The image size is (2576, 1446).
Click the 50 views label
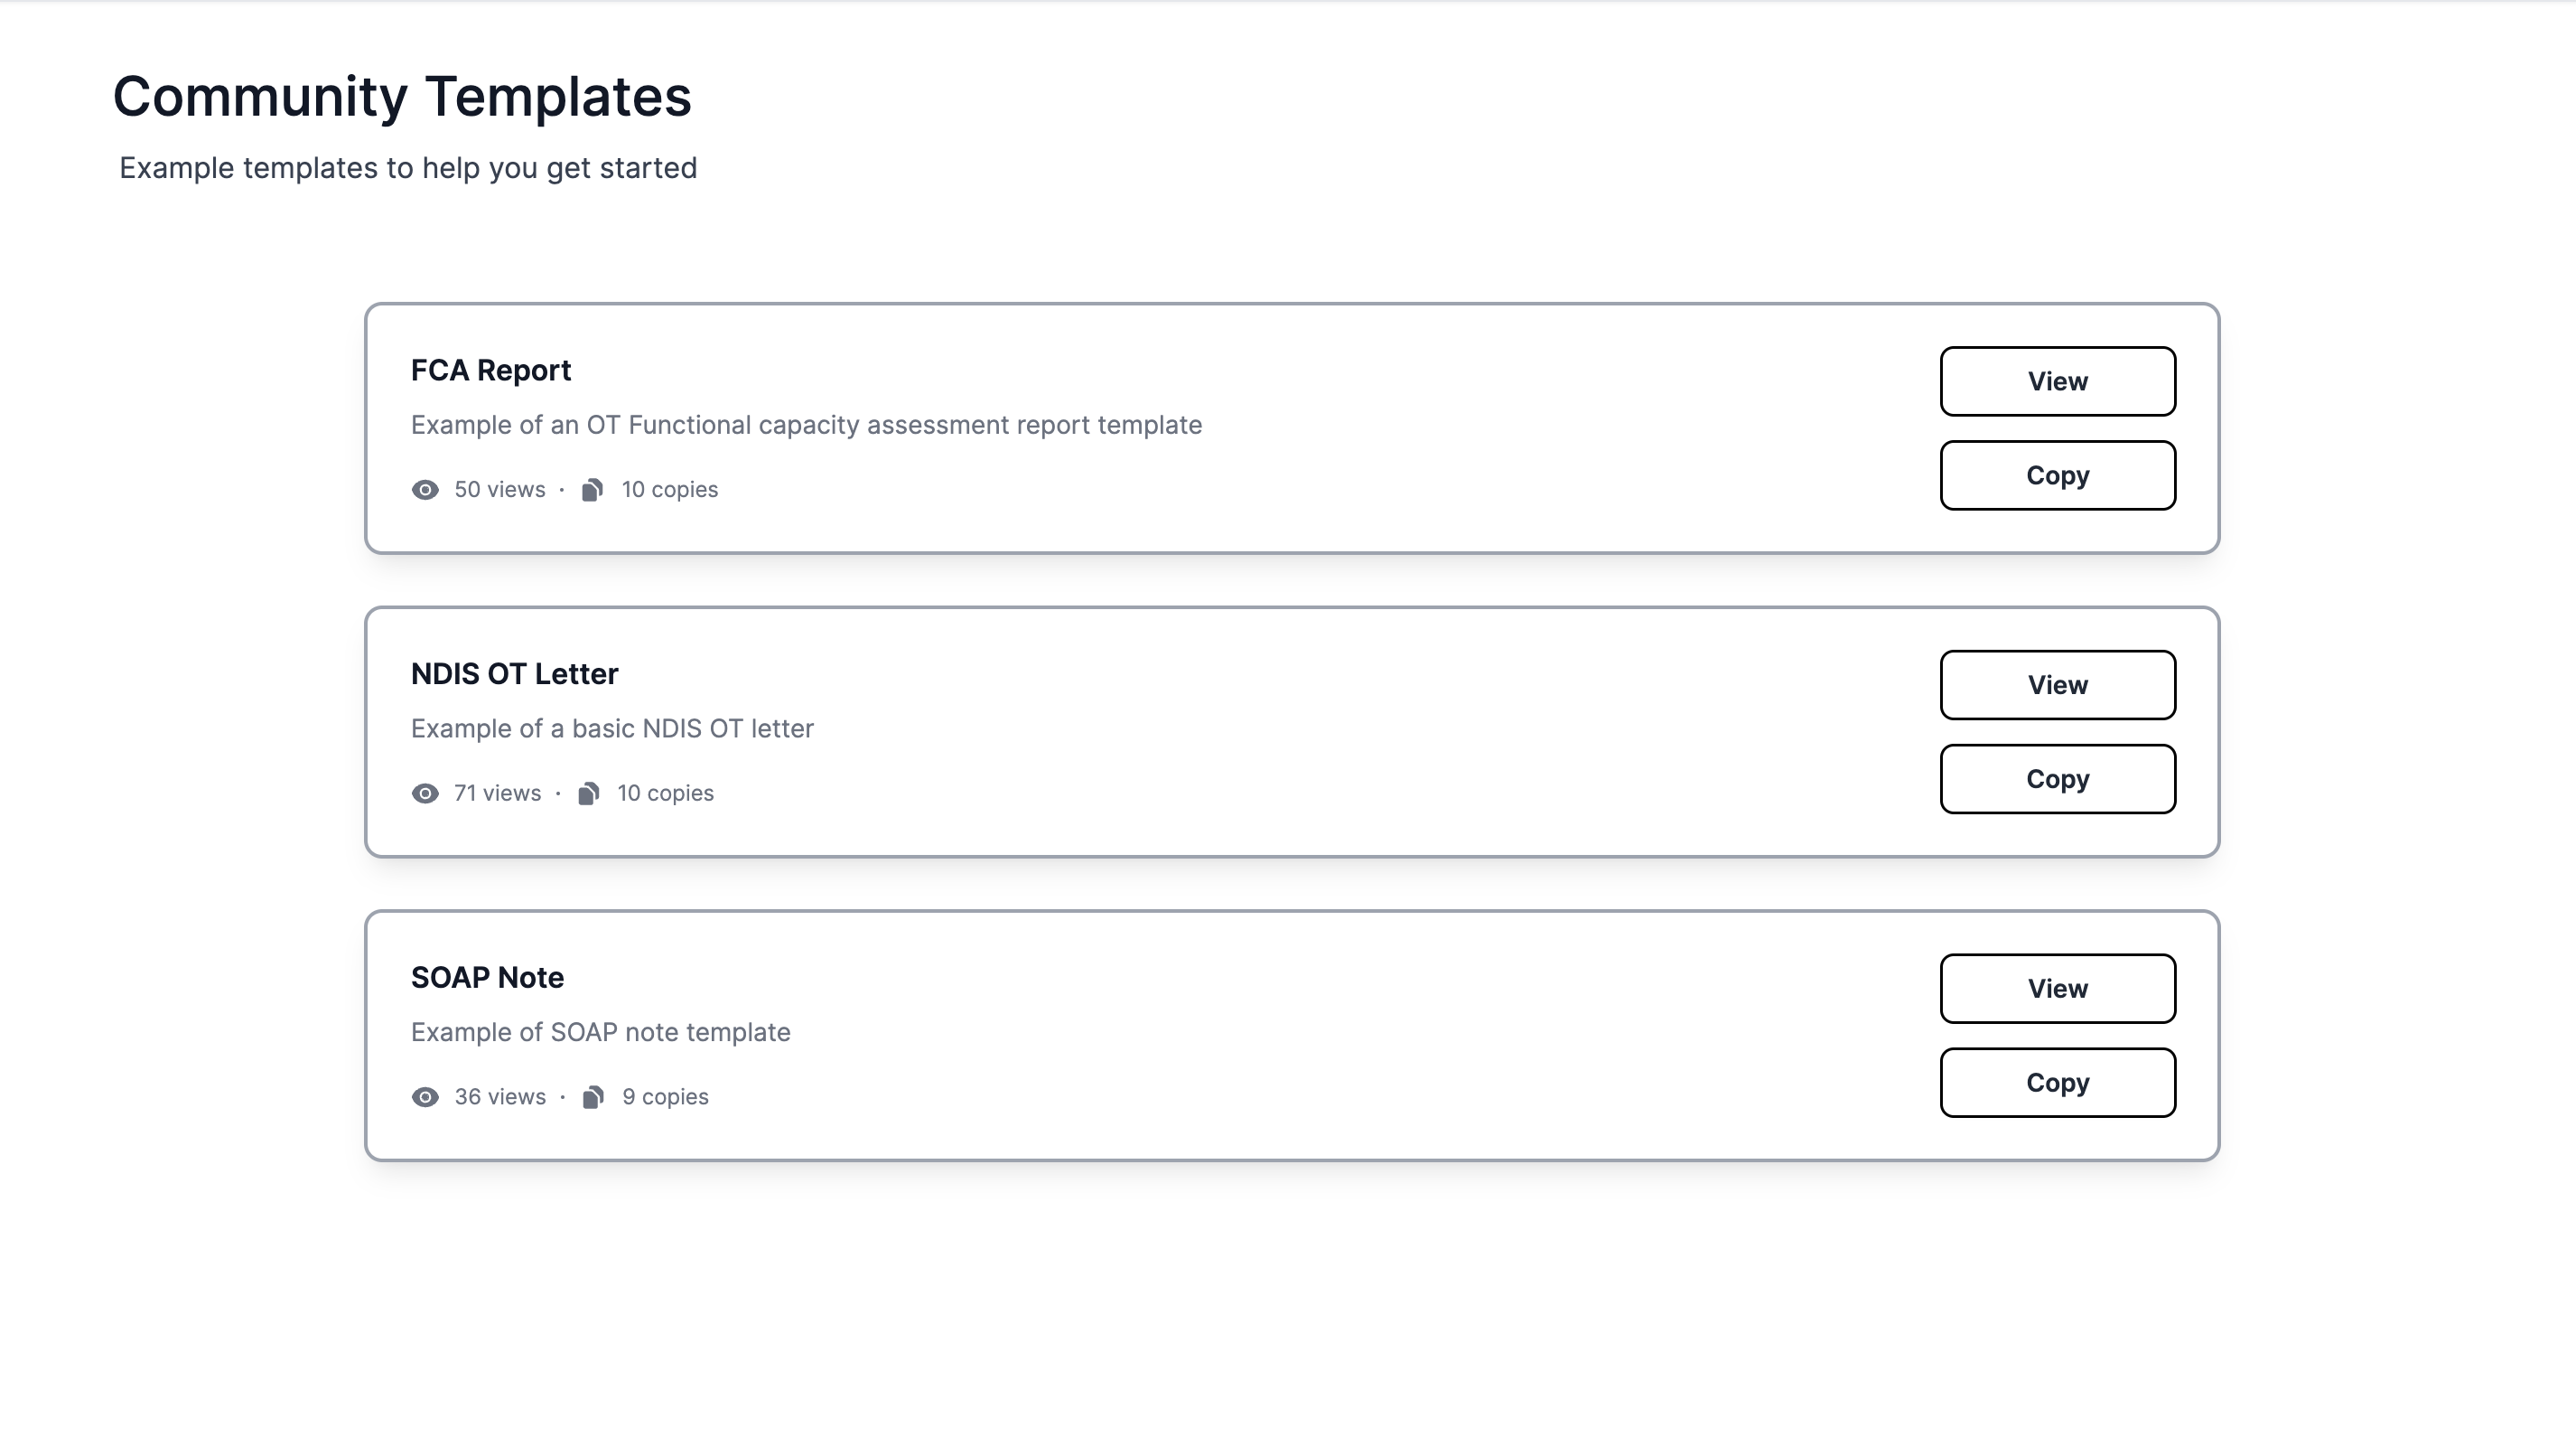500,489
